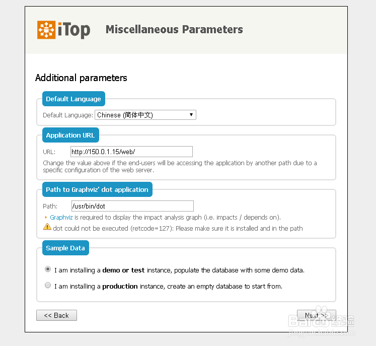Go back with the << Back button
This screenshot has width=376, height=346.
click(x=56, y=315)
